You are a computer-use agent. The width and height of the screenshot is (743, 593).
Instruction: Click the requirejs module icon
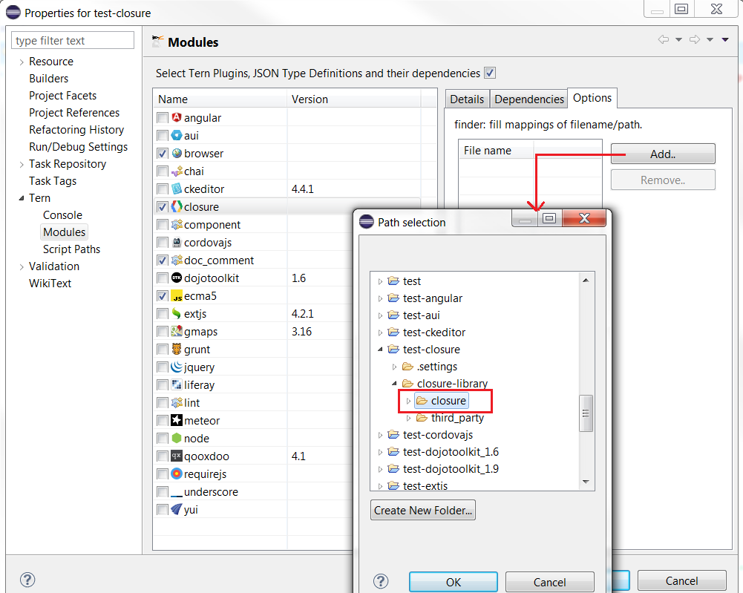[177, 474]
